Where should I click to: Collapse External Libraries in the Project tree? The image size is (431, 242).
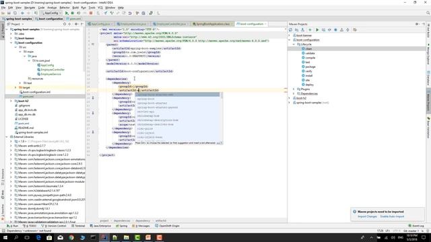(x=7, y=136)
